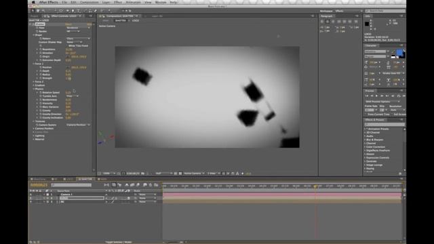Open the Camera System dropdown
Viewport: 434px width, 244px height.
(78, 125)
